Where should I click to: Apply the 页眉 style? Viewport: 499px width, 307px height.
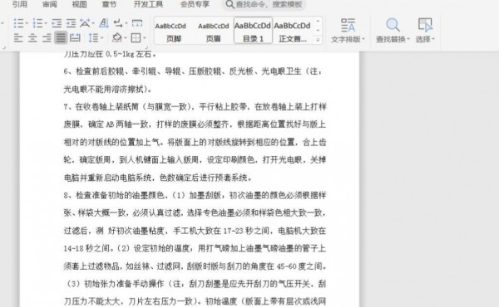213,31
